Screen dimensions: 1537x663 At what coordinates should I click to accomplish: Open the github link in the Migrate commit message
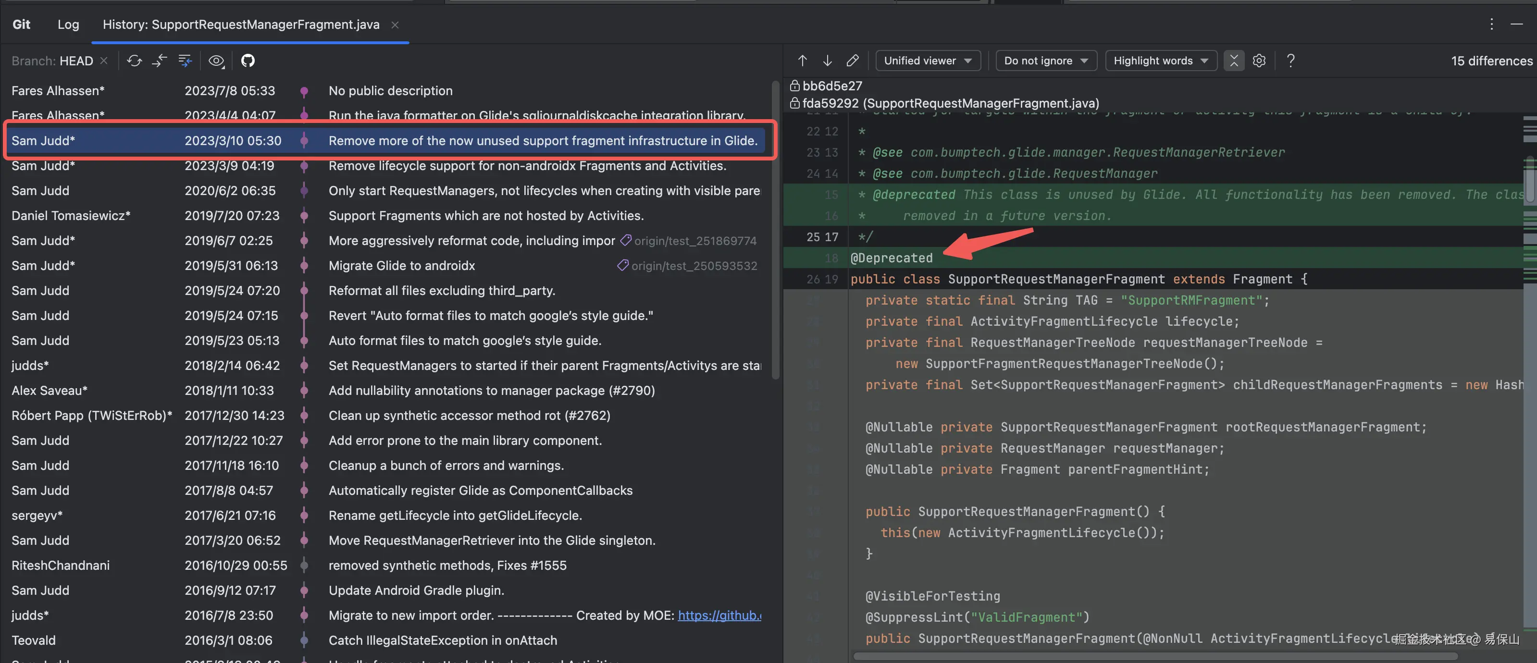[x=720, y=615]
